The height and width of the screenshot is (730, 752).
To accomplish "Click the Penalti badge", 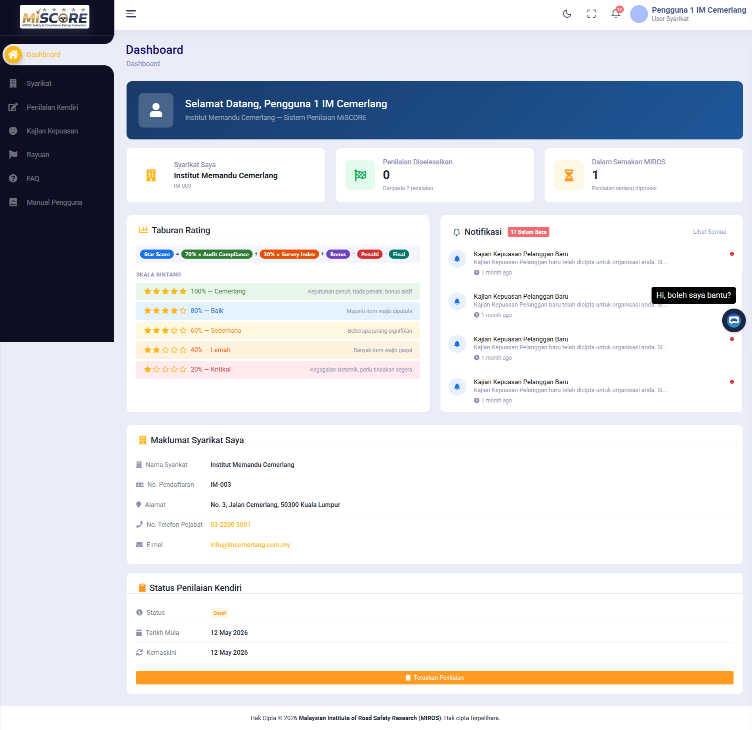I will [x=370, y=254].
